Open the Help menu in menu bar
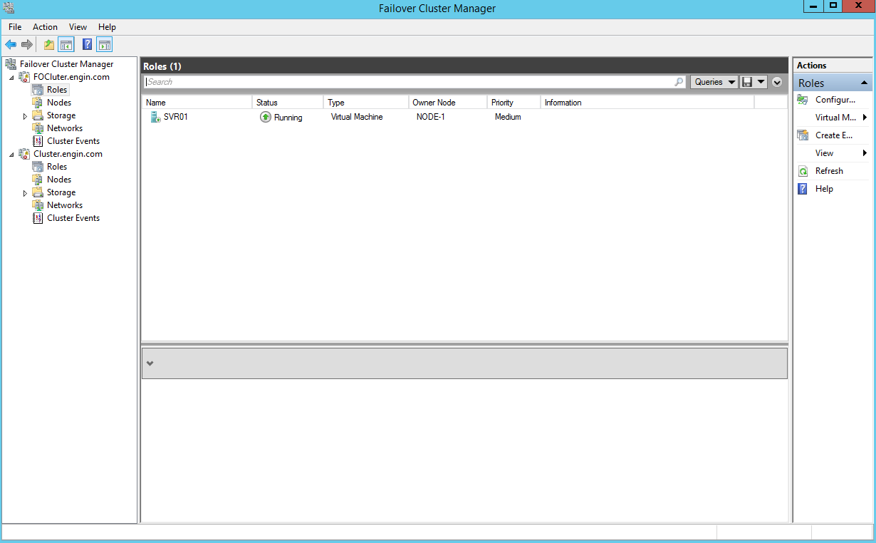Screen dimensions: 876x543 (107, 27)
